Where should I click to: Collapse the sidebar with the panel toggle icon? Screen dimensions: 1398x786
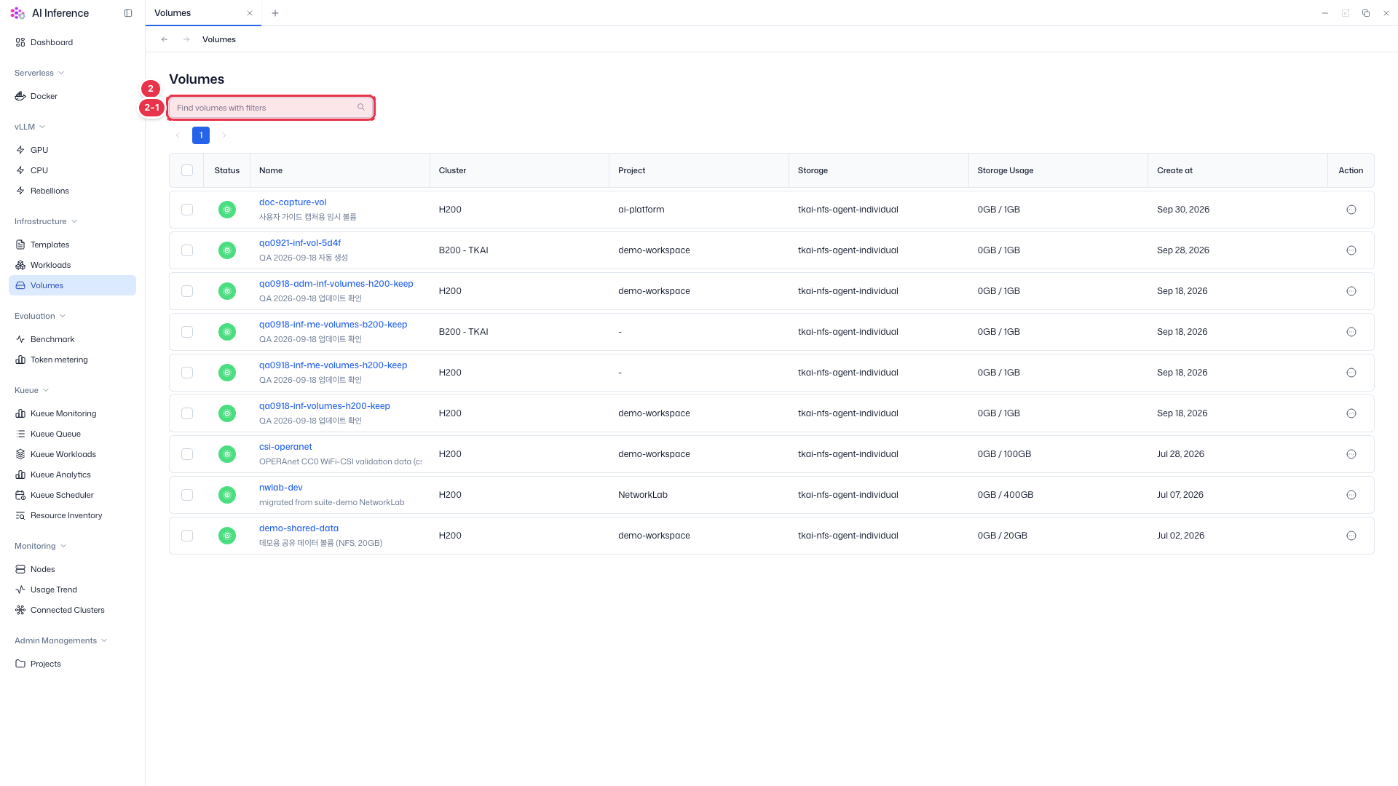(x=128, y=13)
